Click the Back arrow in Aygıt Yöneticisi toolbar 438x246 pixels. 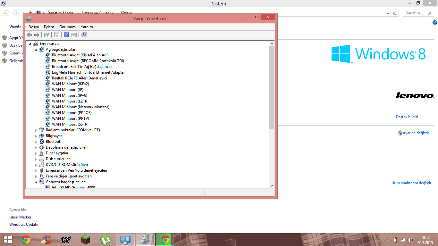click(29, 35)
